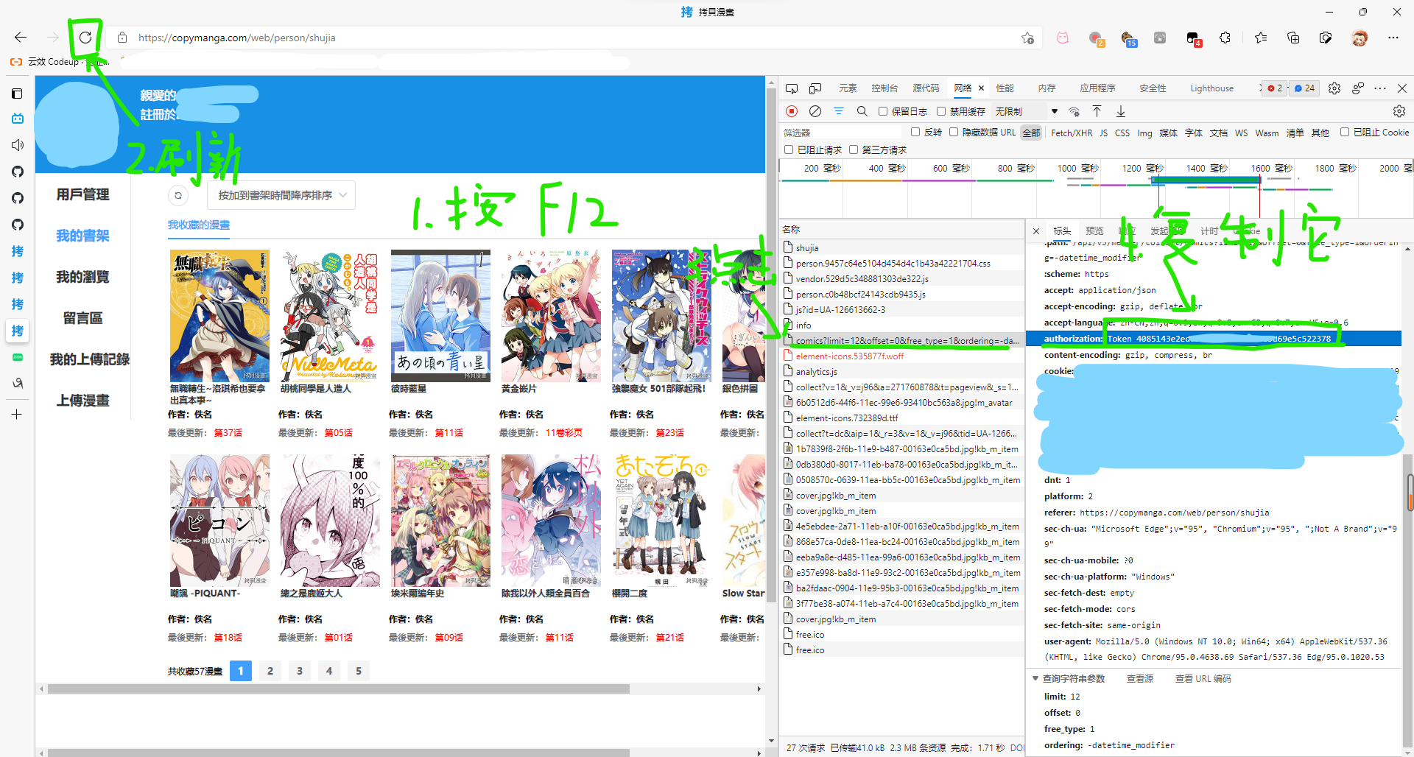Export HAR file download arrow
The height and width of the screenshot is (757, 1414).
tap(1121, 111)
